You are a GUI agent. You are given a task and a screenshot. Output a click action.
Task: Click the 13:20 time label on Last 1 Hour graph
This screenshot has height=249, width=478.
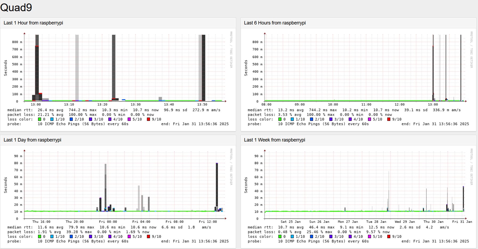click(x=102, y=105)
